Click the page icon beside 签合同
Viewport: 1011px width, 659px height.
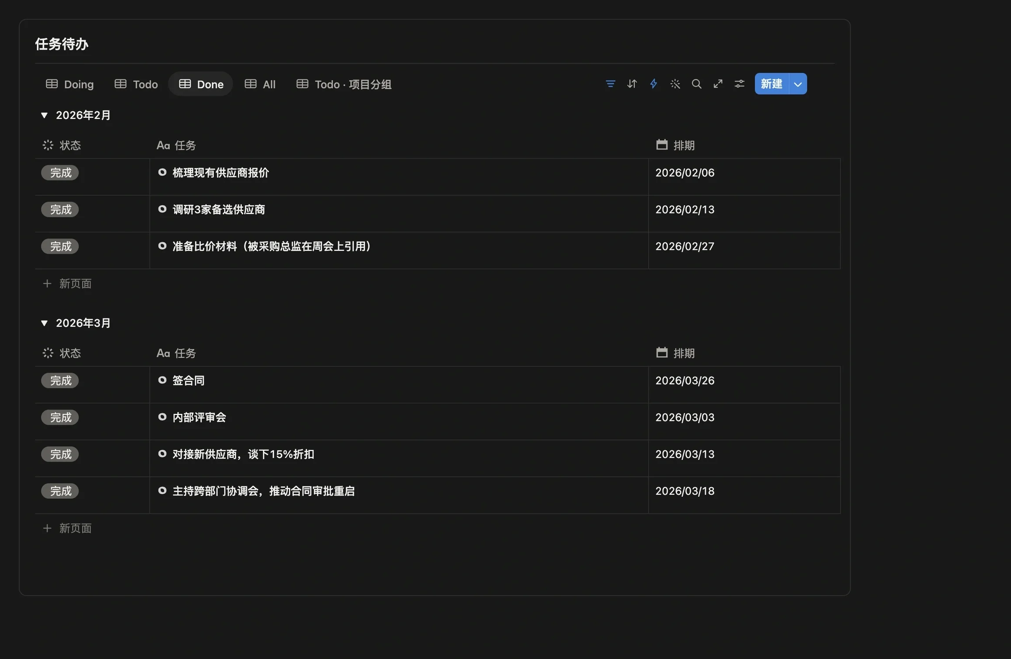pos(162,380)
